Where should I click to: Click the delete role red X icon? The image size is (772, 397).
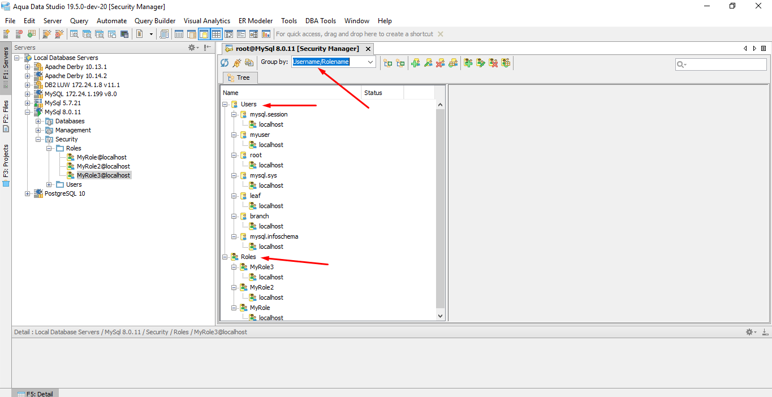[493, 63]
